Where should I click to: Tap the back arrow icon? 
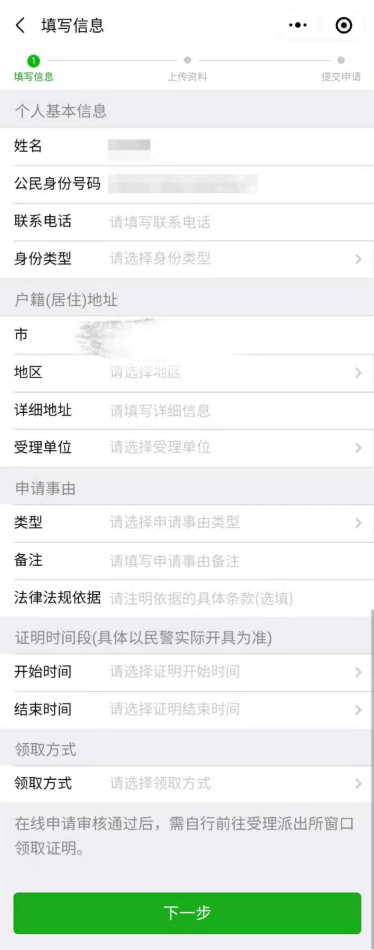21,26
